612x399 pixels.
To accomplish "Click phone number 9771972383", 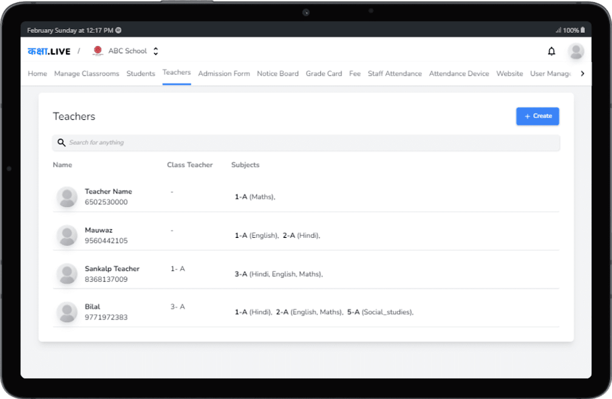I will (106, 317).
